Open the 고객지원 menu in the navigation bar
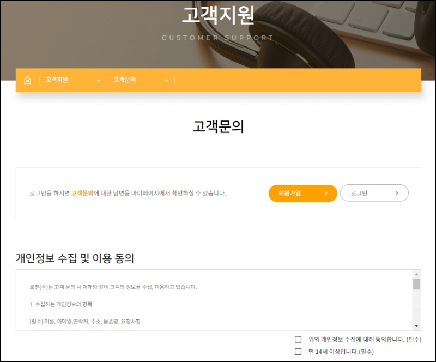This screenshot has width=436, height=362. (x=57, y=80)
